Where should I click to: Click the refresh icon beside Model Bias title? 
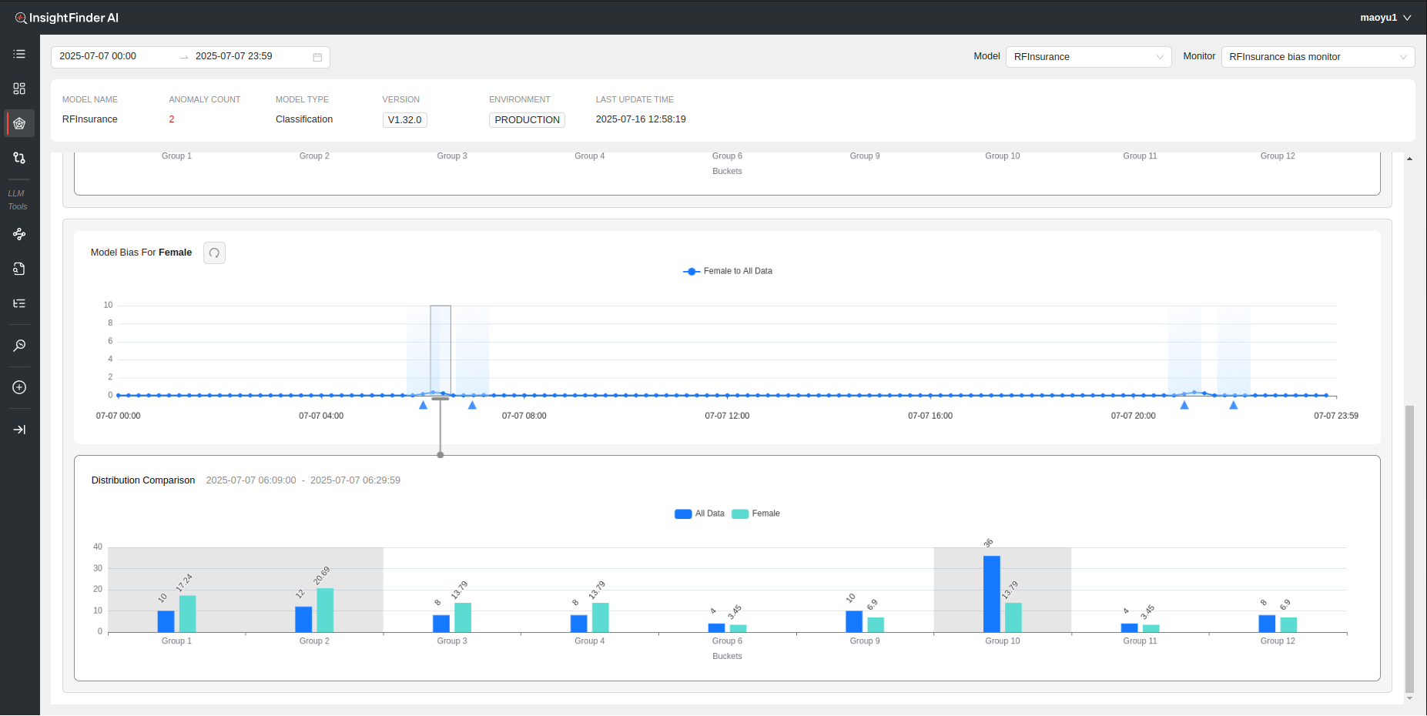(214, 253)
